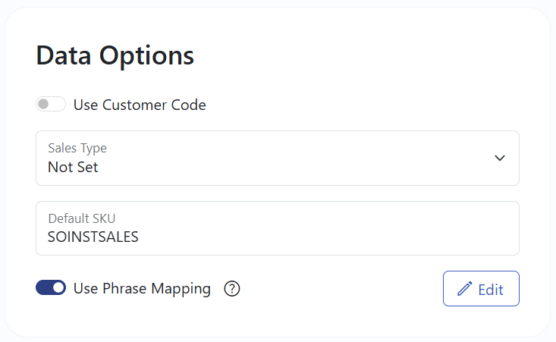The width and height of the screenshot is (556, 342).
Task: Click the 'Use Phrase Mapping' label text
Action: click(142, 288)
